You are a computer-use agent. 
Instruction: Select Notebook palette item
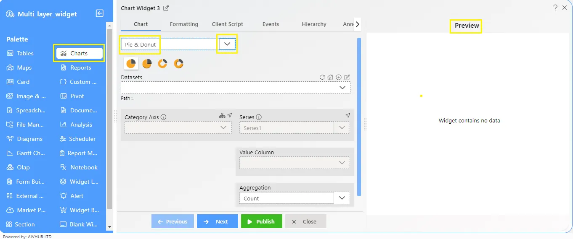pos(79,167)
